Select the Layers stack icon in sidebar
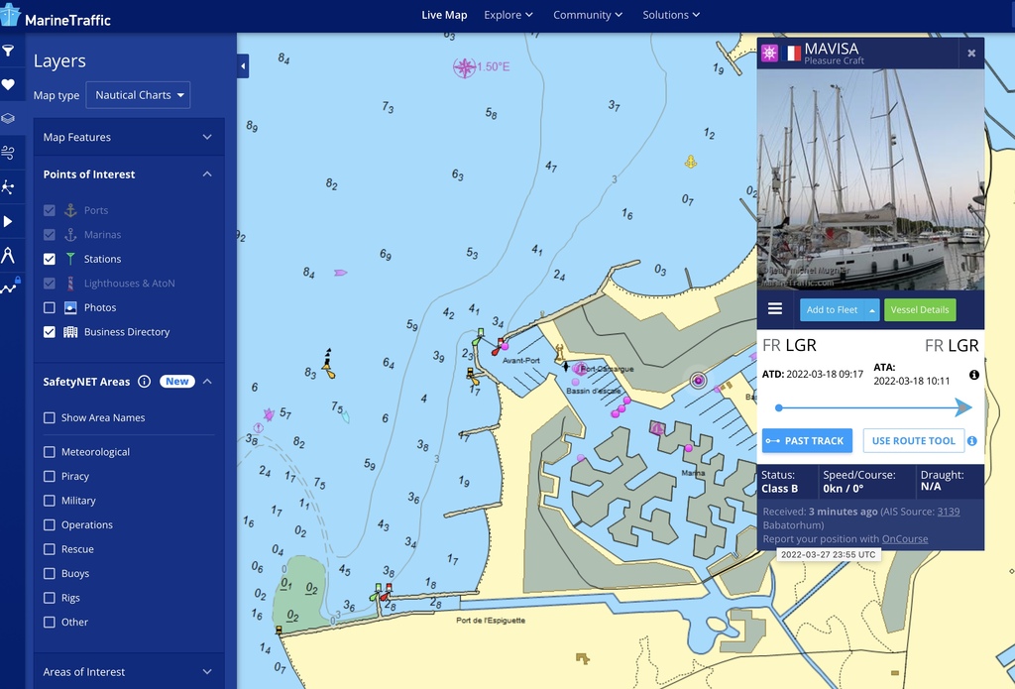 point(8,119)
